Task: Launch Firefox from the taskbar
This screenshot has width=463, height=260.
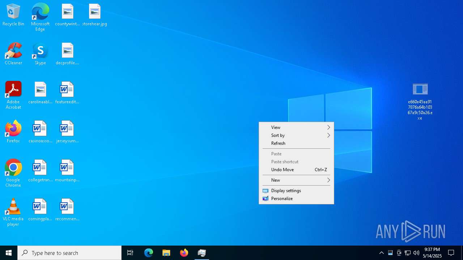Action: (184, 253)
